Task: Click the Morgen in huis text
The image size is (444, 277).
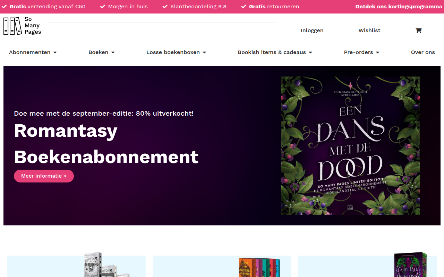Action: 128,7
